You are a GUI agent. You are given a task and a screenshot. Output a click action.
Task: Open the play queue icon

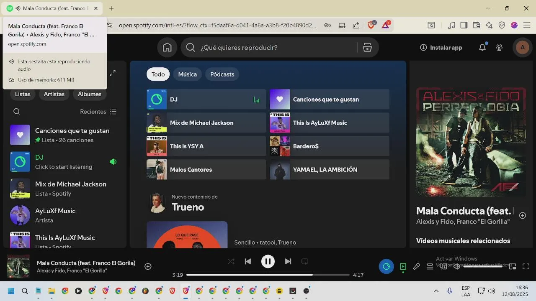[430, 266]
